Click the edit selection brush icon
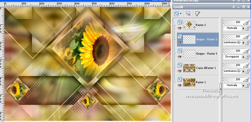 tap(197, 13)
